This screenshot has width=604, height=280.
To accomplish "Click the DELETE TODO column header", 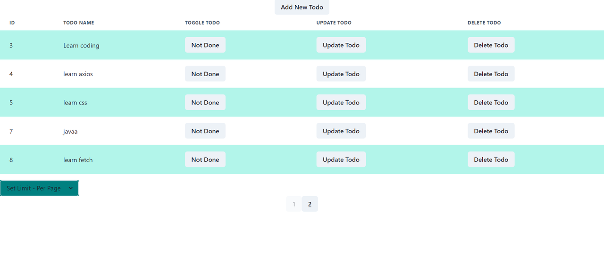I will [x=484, y=23].
